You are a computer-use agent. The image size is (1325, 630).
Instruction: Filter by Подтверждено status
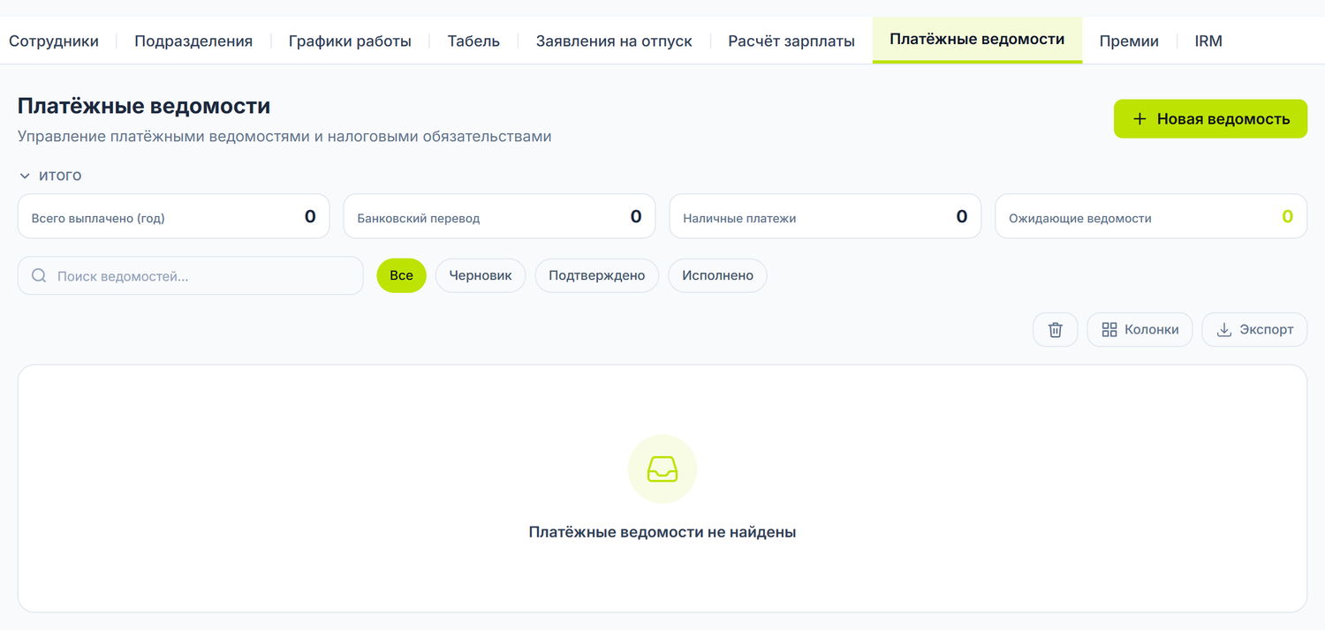coord(597,275)
